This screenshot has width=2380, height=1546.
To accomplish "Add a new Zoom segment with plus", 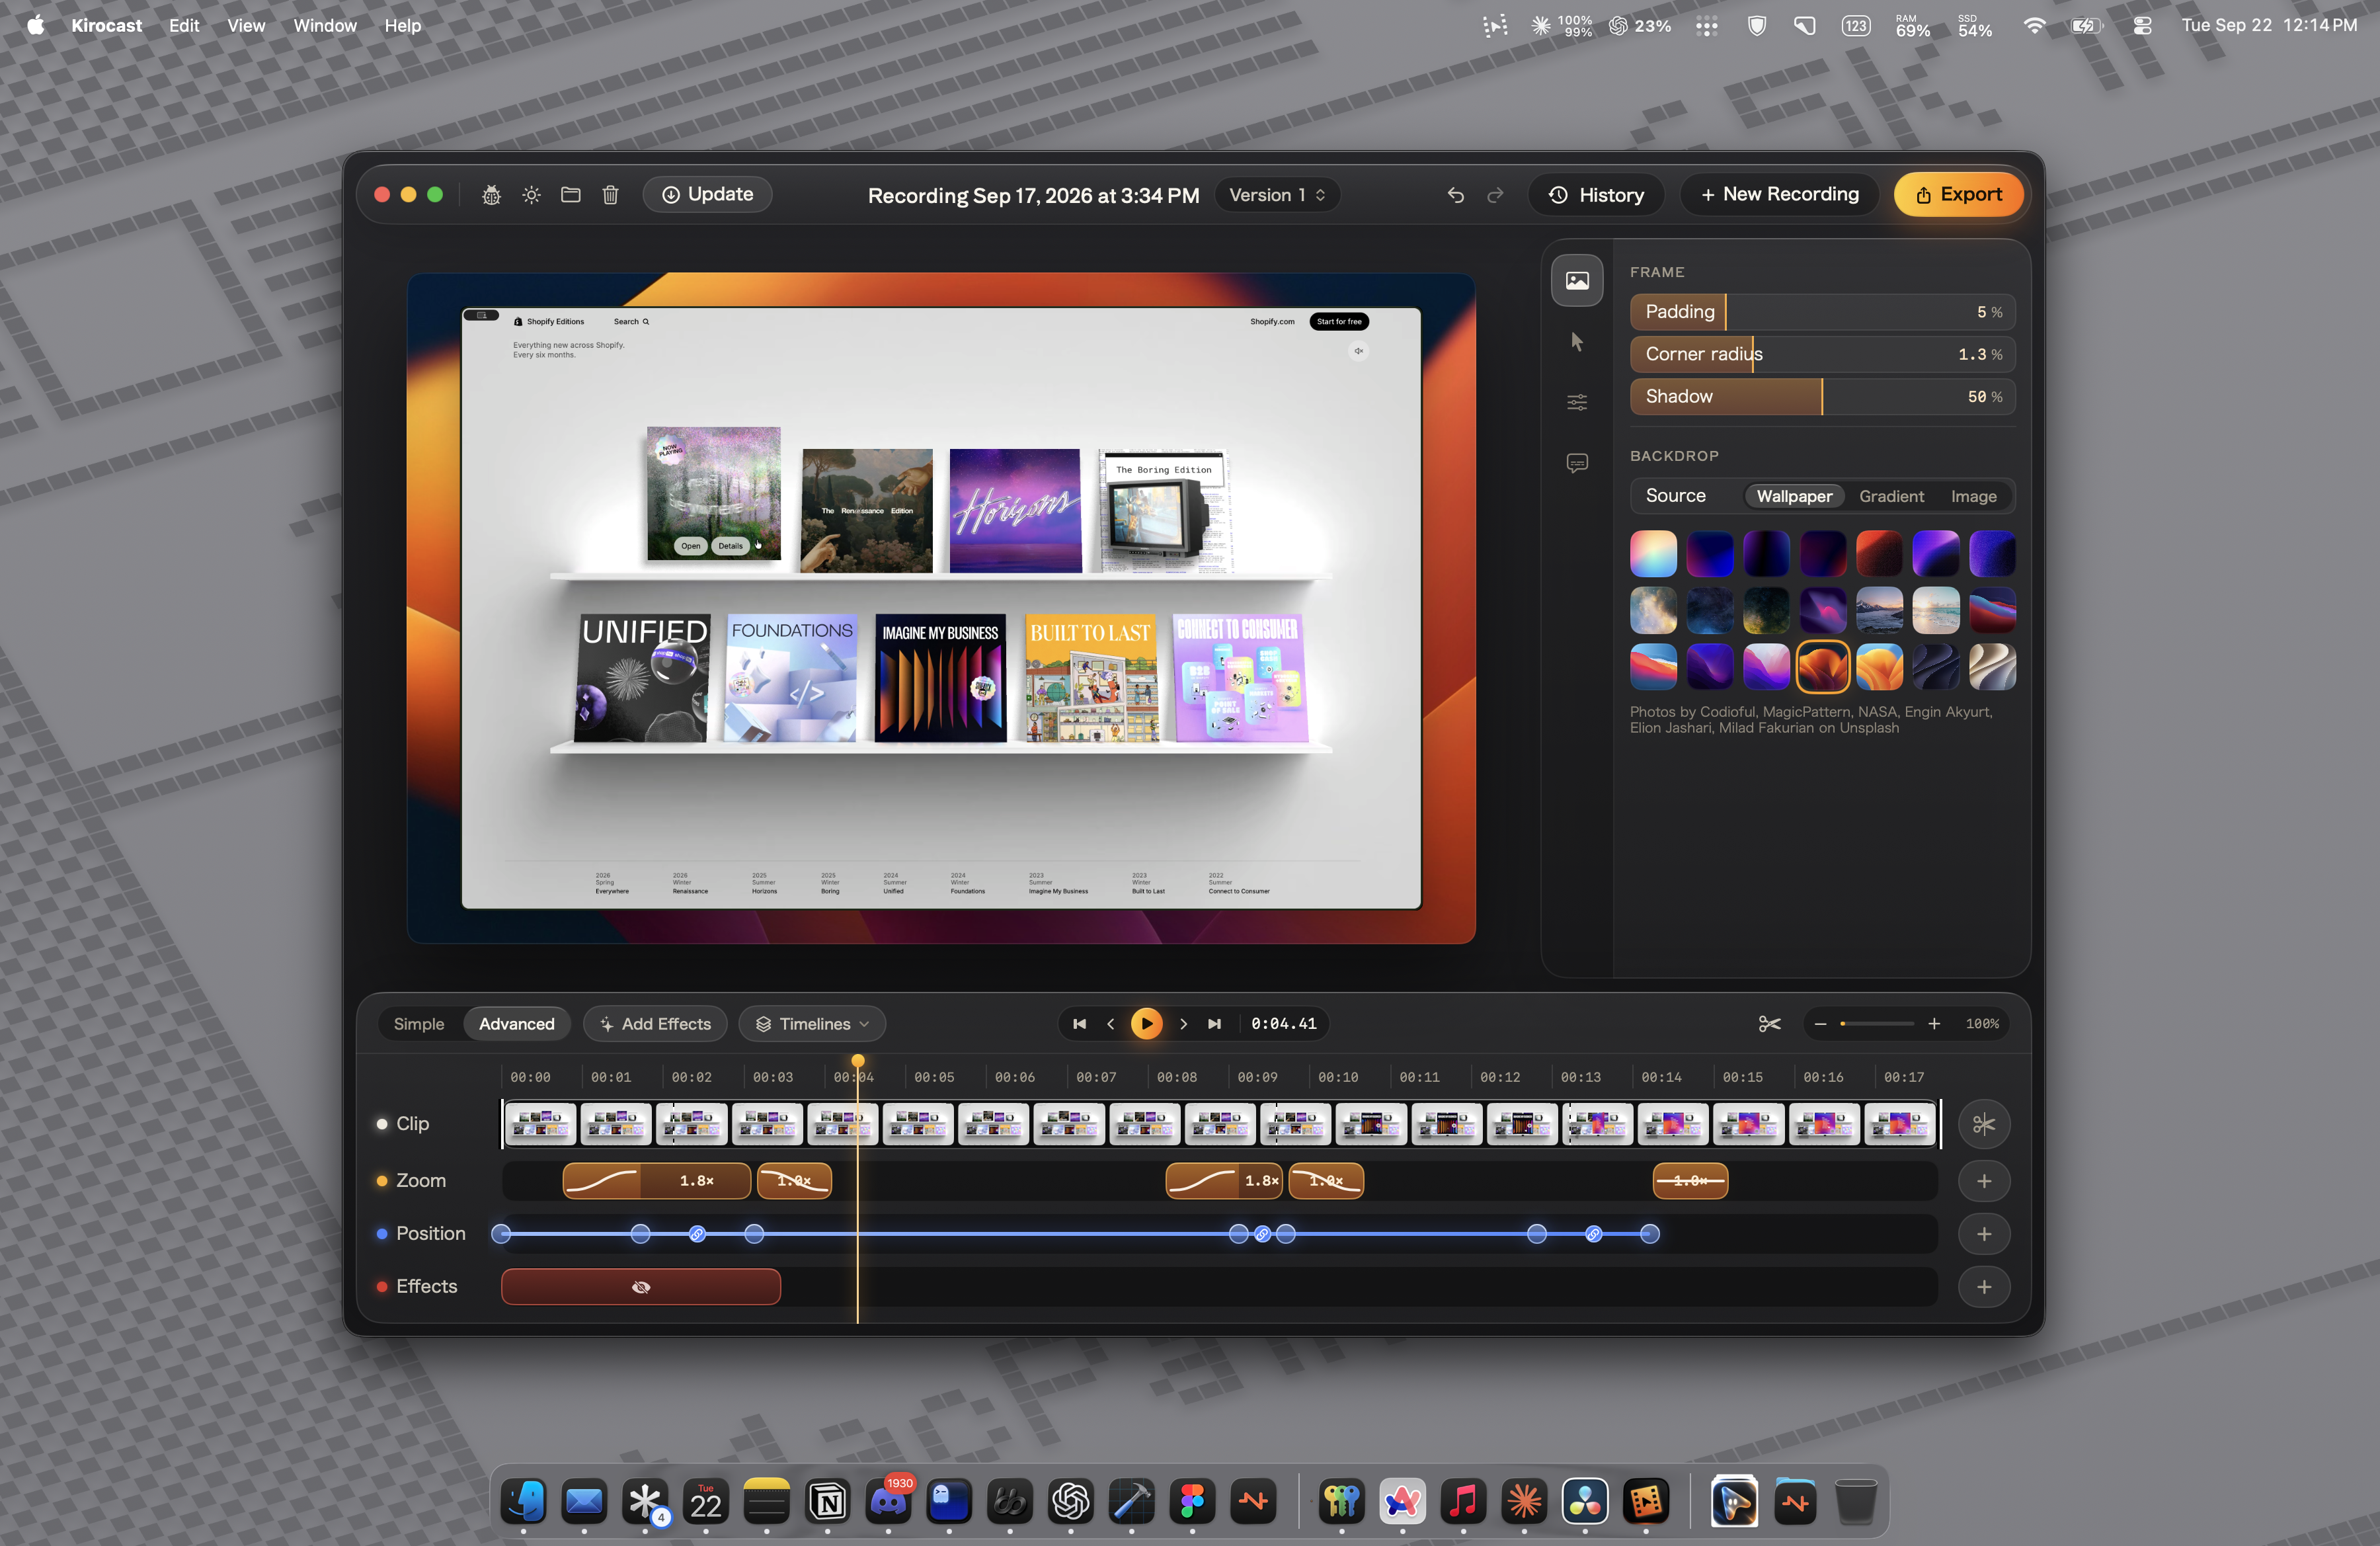I will click(1984, 1181).
